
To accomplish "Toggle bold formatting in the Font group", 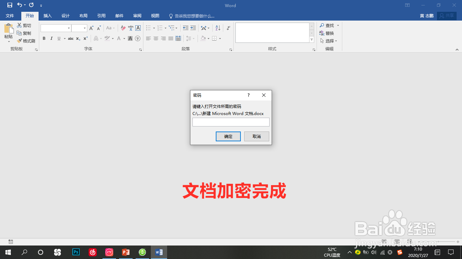I will 44,38.
